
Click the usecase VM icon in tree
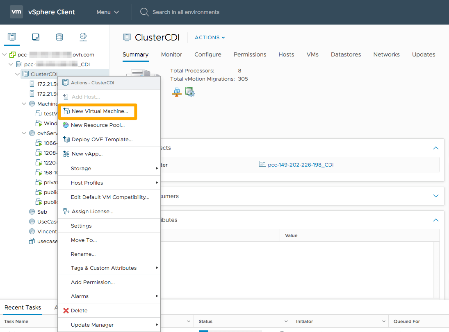point(32,241)
